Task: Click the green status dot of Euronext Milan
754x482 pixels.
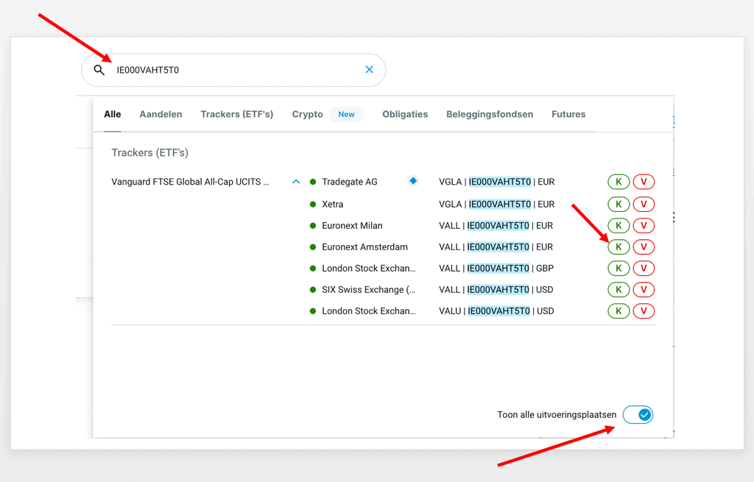Action: (x=313, y=225)
